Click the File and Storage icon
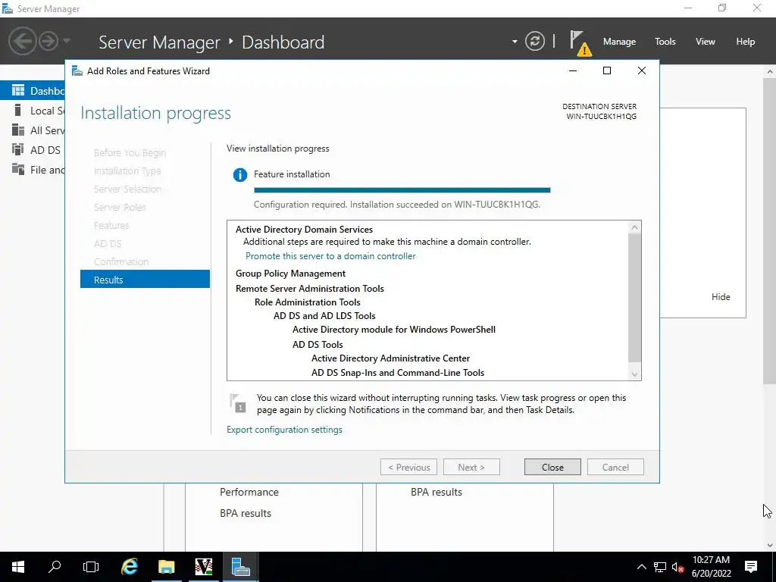This screenshot has width=776, height=582. click(x=18, y=169)
